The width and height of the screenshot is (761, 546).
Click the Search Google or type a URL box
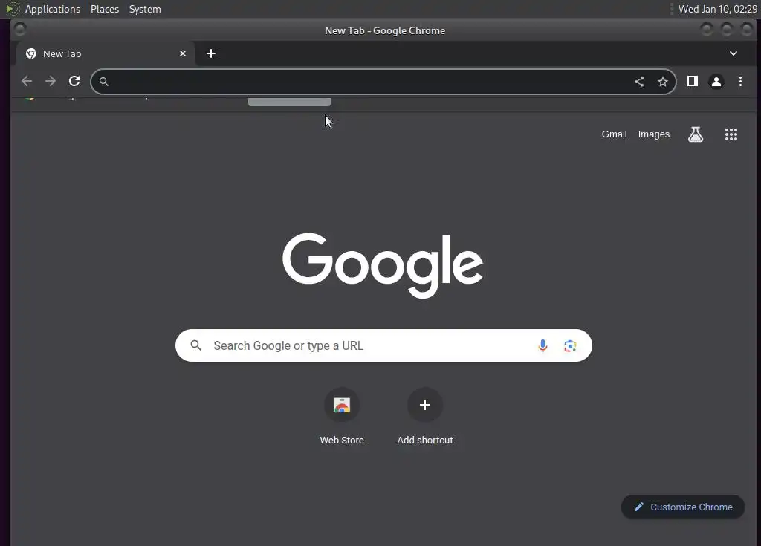click(x=383, y=345)
